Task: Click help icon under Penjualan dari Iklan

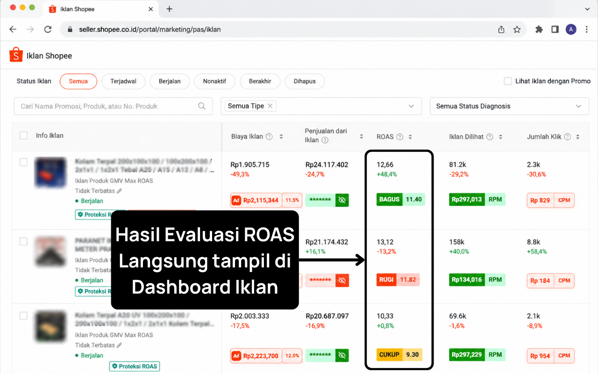Action: pyautogui.click(x=325, y=140)
